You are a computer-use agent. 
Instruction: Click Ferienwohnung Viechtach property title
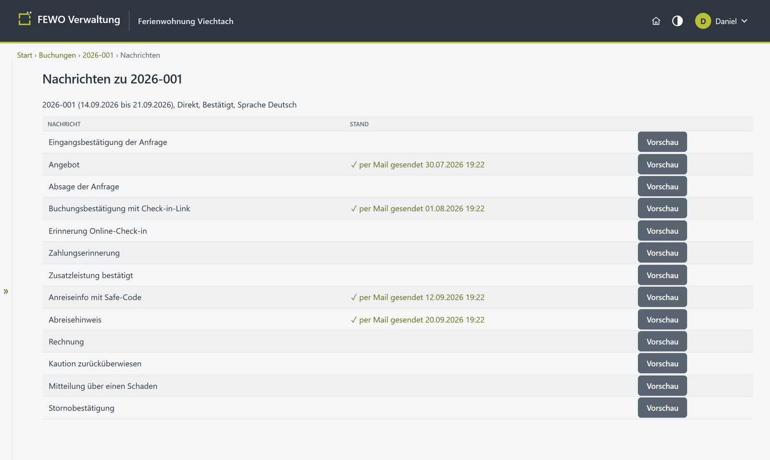click(185, 21)
